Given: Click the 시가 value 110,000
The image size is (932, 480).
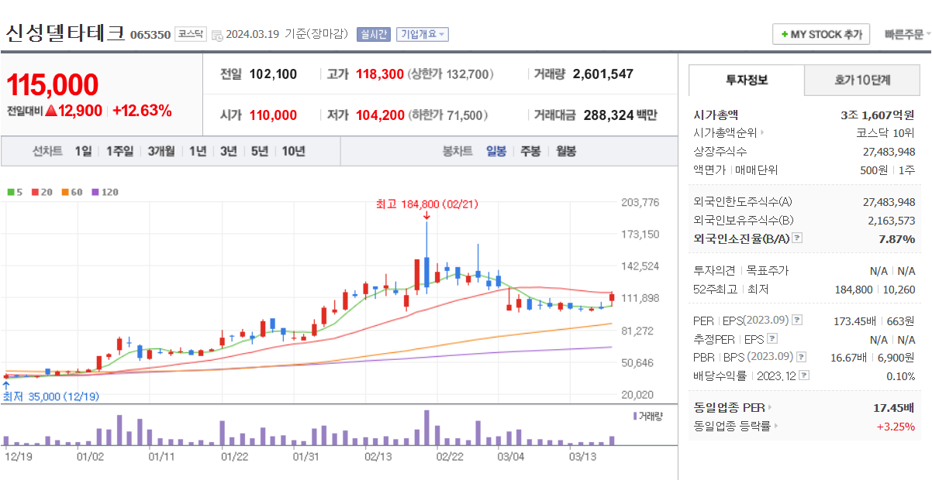Looking at the screenshot, I should [273, 115].
